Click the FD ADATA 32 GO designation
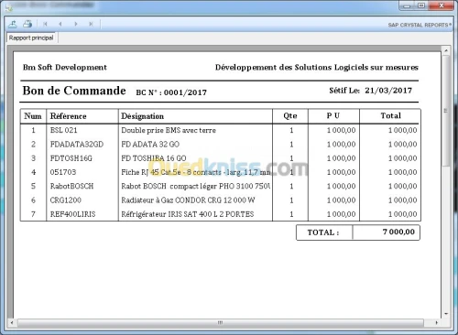458x335 pixels. click(x=150, y=144)
